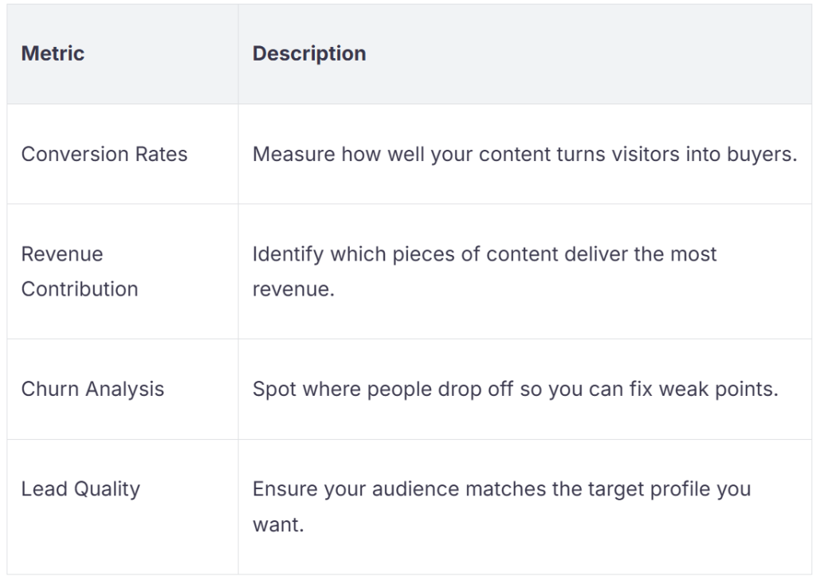Select the "Churn Analysis" metric cell
The width and height of the screenshot is (816, 580).
tap(92, 390)
